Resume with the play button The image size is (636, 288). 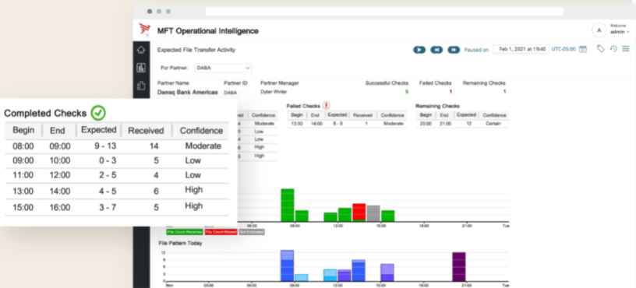pyautogui.click(x=419, y=50)
